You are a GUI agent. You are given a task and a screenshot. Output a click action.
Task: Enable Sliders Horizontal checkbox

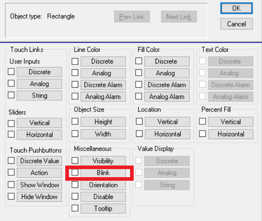(11, 134)
